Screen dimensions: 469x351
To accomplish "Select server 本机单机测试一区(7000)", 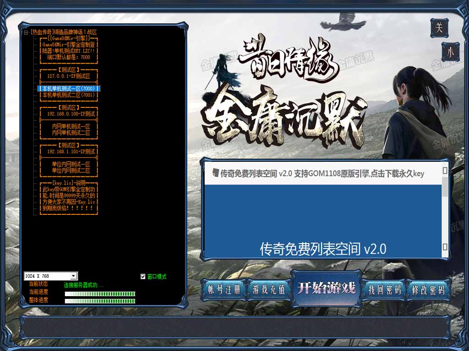I will pos(69,89).
